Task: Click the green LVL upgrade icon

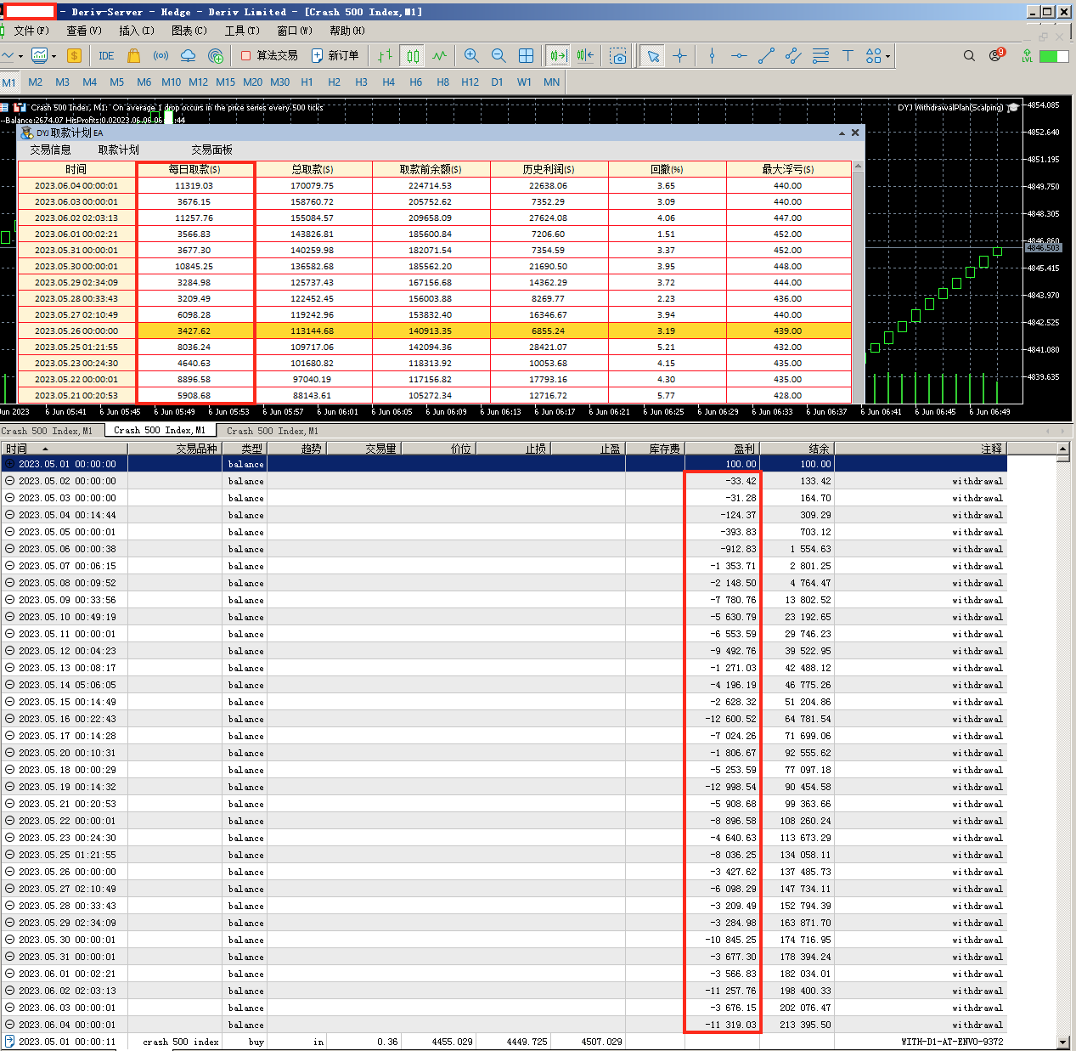Action: coord(1027,56)
